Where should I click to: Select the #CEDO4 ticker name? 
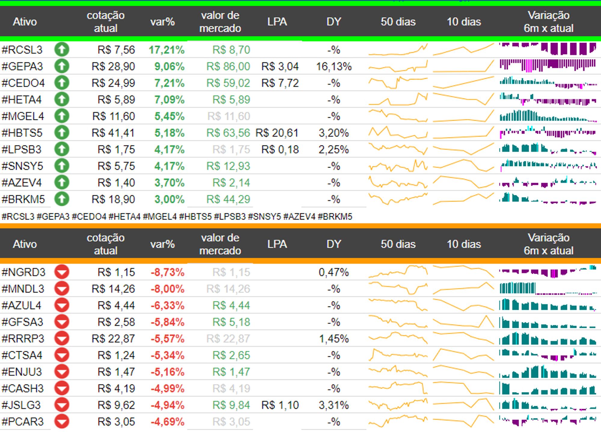[x=23, y=83]
